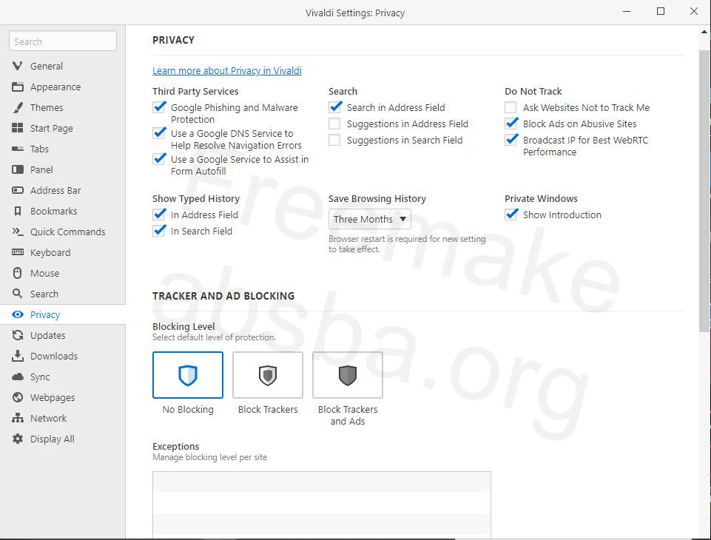Click the Appearance window icon
The image size is (711, 540).
(17, 87)
